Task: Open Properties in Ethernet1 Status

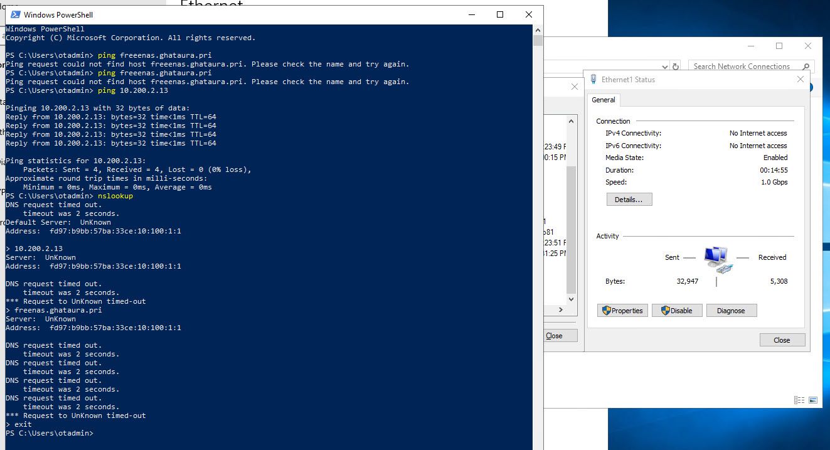Action: pos(622,311)
